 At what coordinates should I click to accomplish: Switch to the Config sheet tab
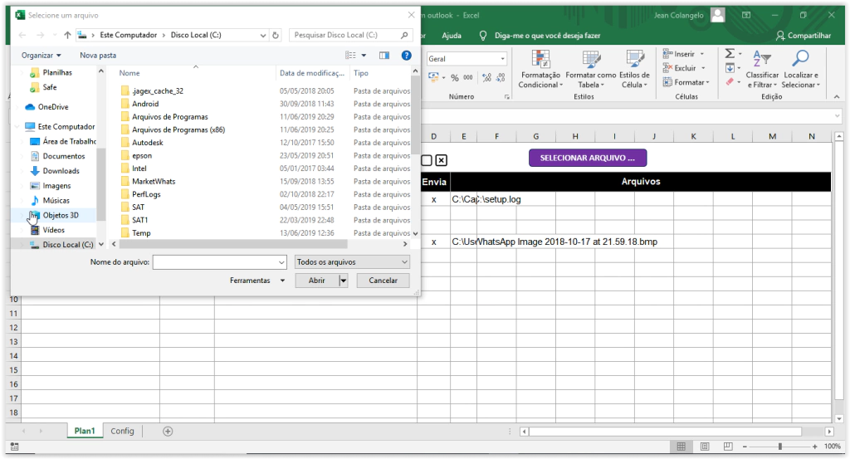click(x=122, y=432)
